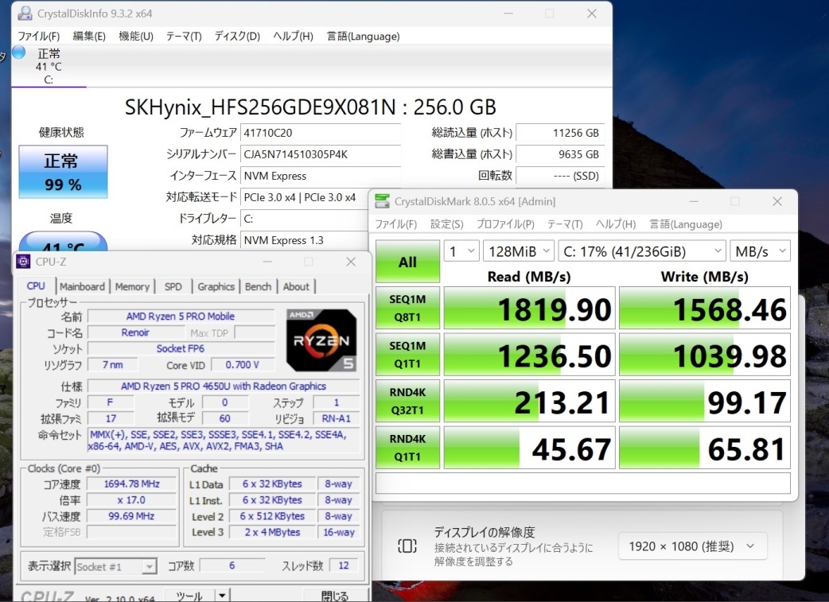829x602 pixels.
Task: Start the SEQ1M Q8T1 benchmark
Action: (407, 308)
